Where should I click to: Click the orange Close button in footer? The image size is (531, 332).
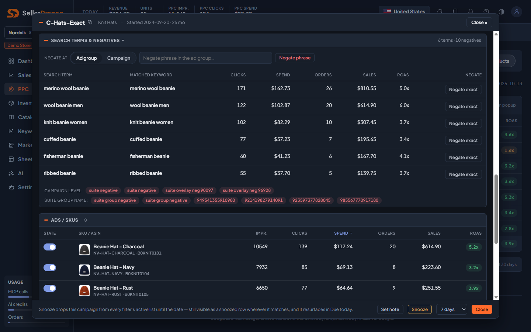[x=482, y=309]
